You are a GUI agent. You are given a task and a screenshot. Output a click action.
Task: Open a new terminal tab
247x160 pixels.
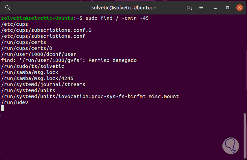189,7
